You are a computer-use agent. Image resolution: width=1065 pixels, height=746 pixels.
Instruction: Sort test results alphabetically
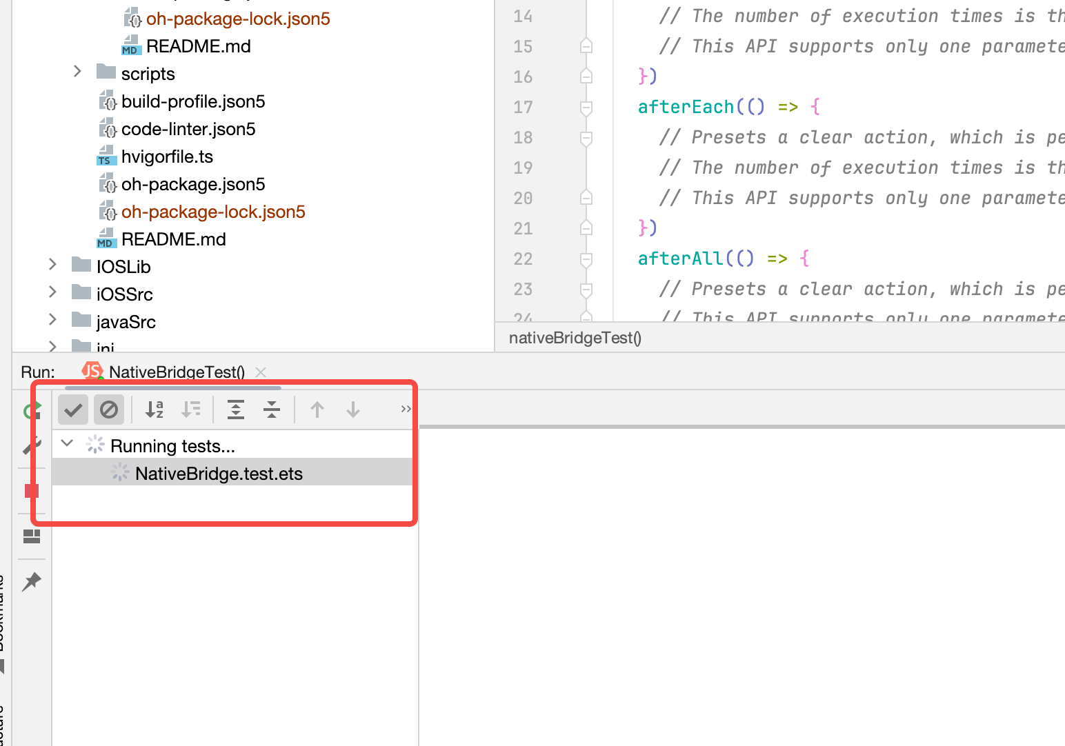[x=155, y=410]
